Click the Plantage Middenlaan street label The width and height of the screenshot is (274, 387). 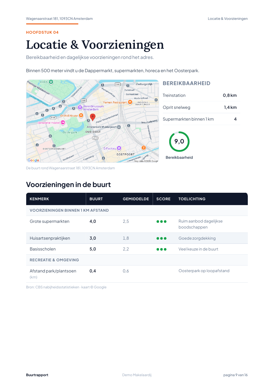[38, 88]
